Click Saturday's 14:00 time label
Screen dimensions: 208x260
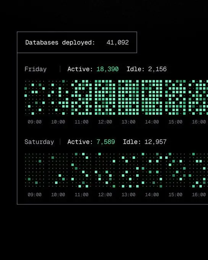(x=152, y=195)
